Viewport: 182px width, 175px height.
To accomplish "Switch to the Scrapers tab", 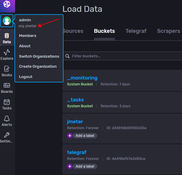I will tap(168, 31).
